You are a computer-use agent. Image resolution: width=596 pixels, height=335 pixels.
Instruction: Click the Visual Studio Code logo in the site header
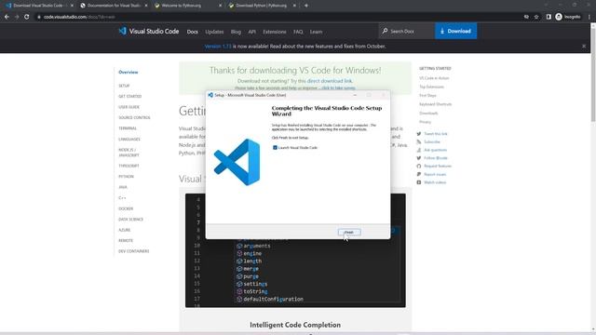tap(149, 31)
